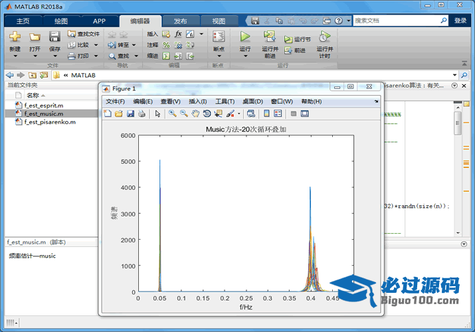Open the address bar path dropdown
The height and width of the screenshot is (332, 475).
(x=454, y=75)
